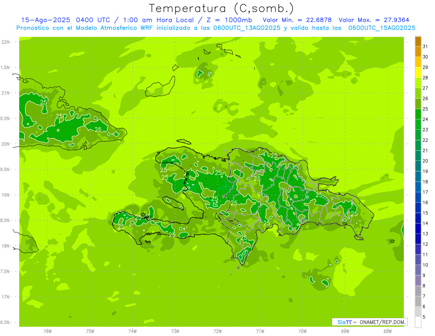Click the "30" color scale label
Image resolution: width=435 pixels, height=336 pixels.
tap(425, 57)
